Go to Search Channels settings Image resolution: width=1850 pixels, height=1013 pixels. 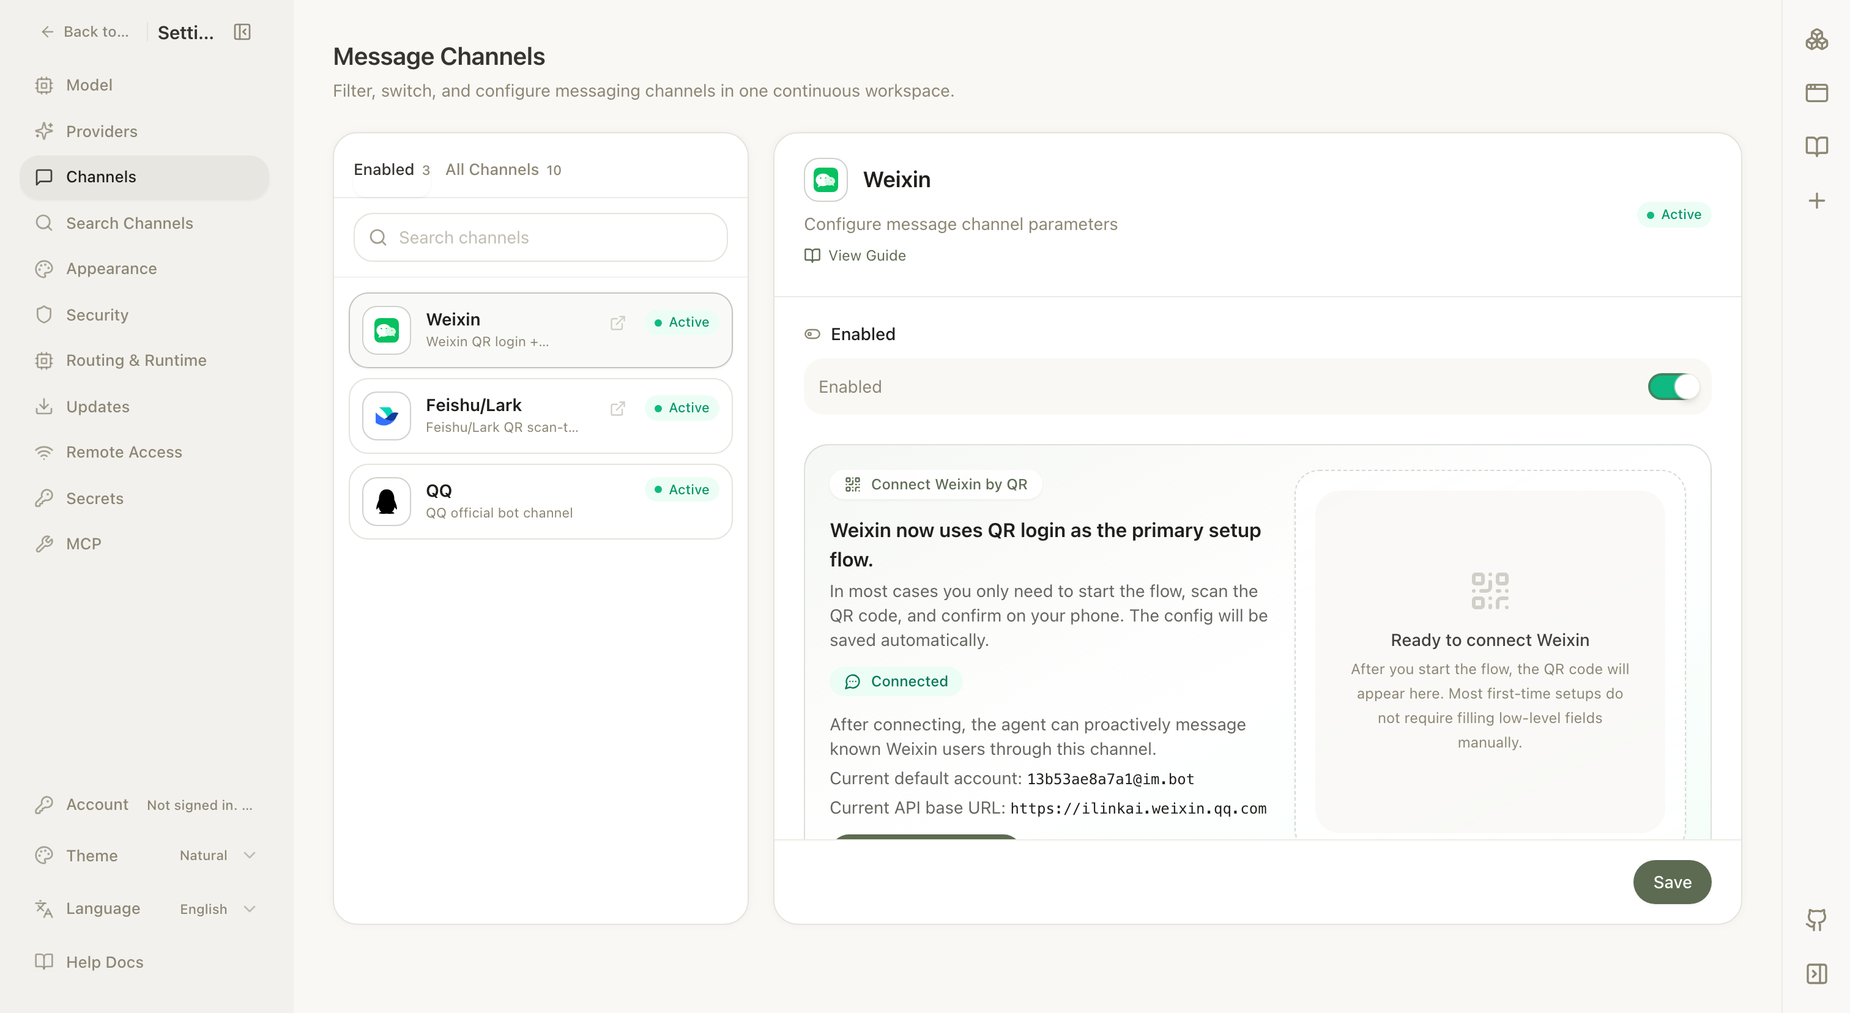point(144,223)
